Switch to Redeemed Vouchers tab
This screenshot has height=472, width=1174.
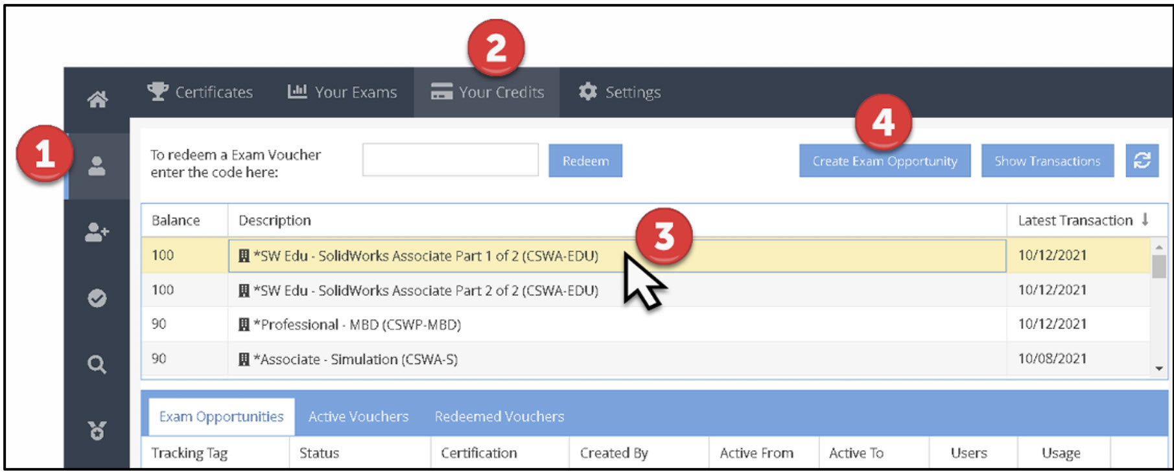click(499, 416)
